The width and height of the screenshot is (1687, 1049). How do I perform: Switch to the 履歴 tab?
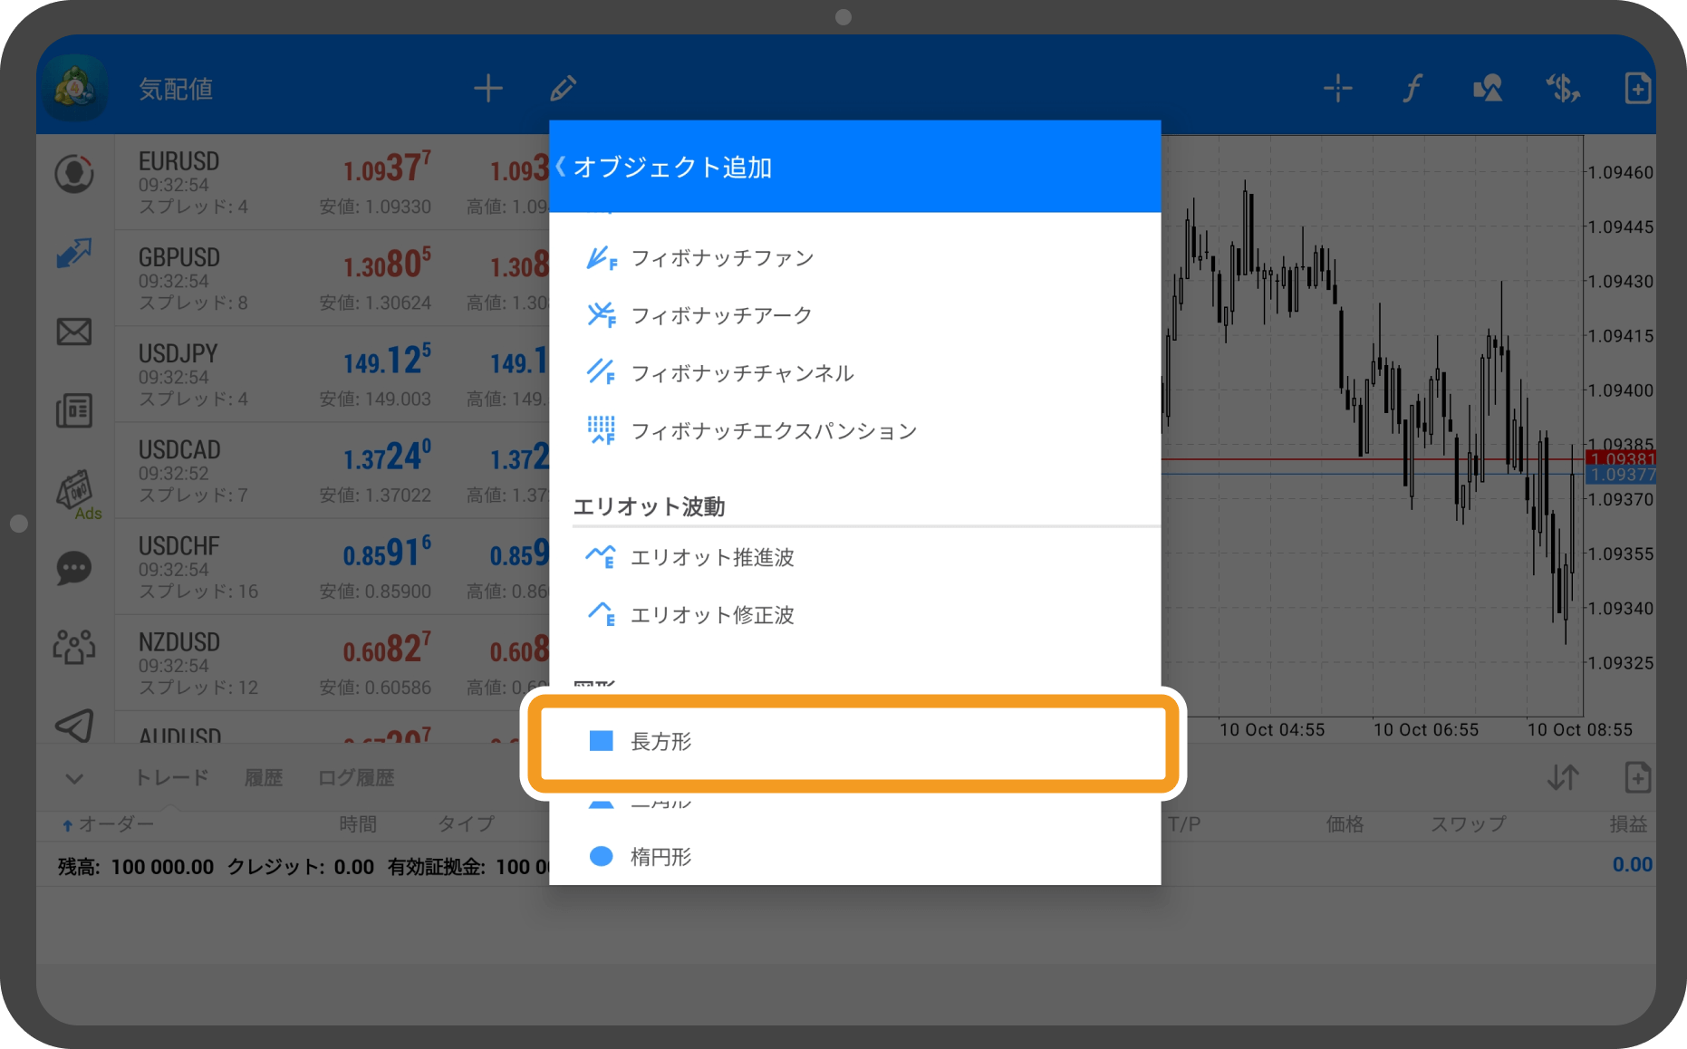point(262,777)
